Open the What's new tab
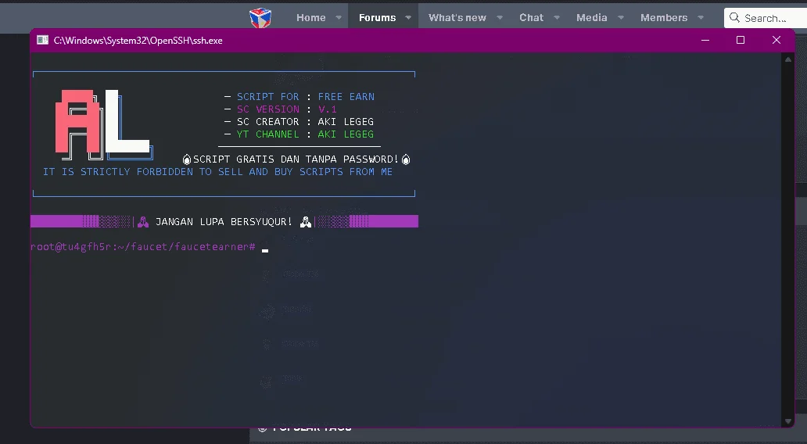This screenshot has width=807, height=444. [x=457, y=17]
